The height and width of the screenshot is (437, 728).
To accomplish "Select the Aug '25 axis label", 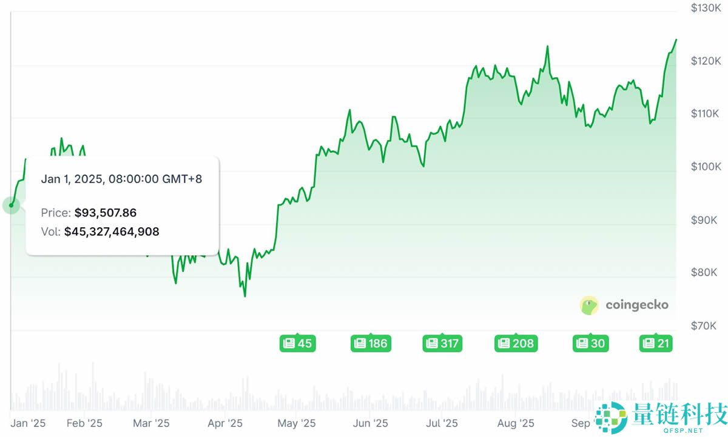I will [515, 423].
